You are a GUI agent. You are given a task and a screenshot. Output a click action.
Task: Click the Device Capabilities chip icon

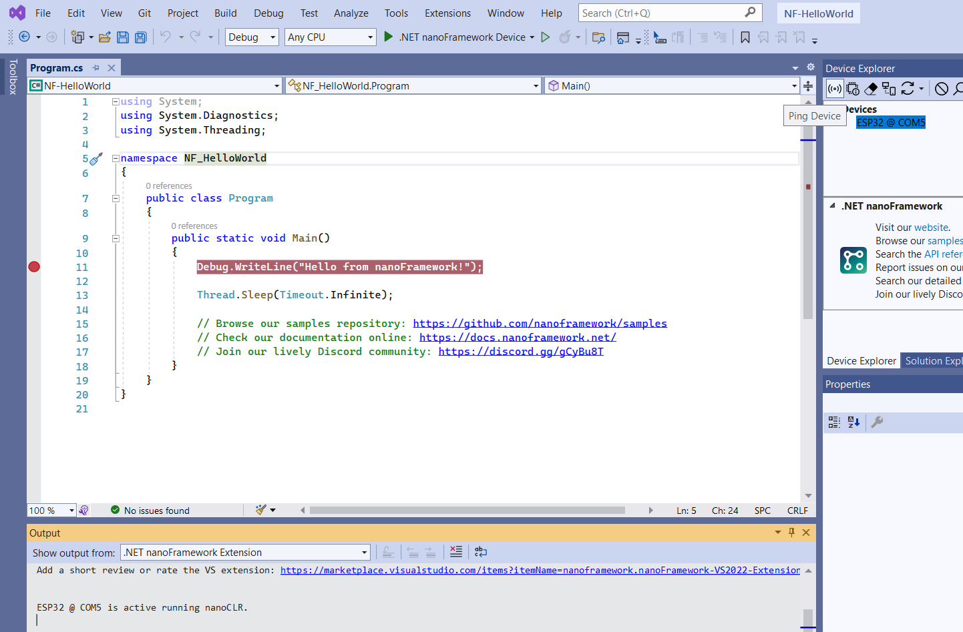tap(853, 89)
